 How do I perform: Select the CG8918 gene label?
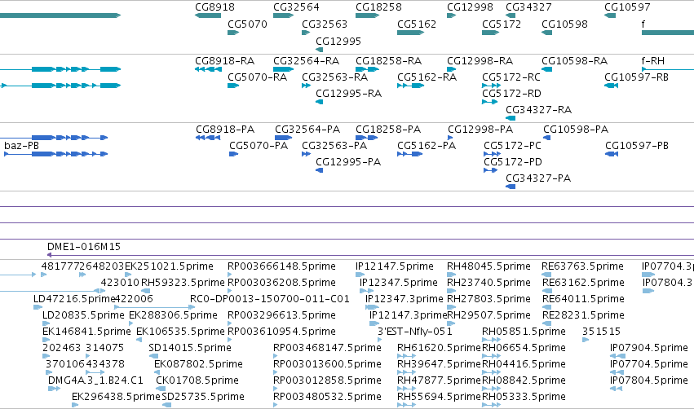pos(214,7)
